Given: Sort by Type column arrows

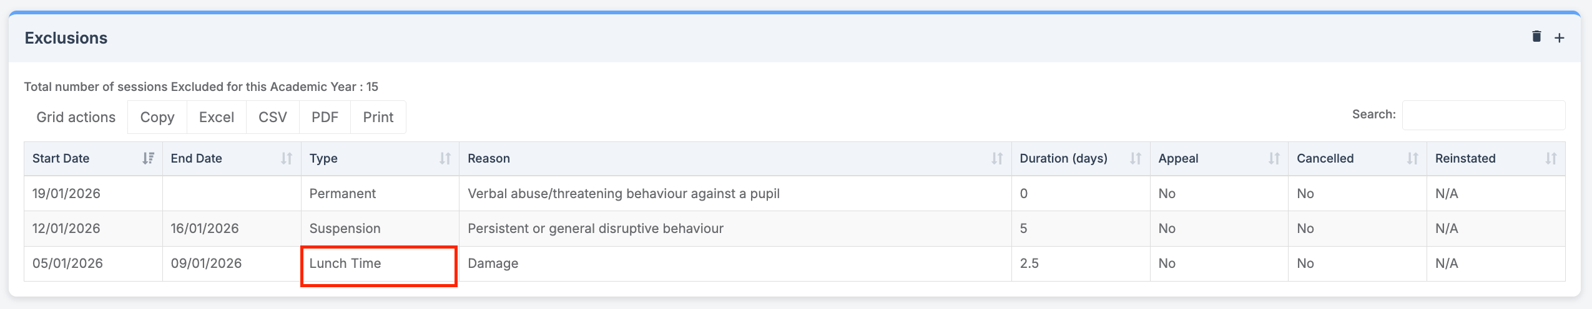Looking at the screenshot, I should pyautogui.click(x=445, y=158).
